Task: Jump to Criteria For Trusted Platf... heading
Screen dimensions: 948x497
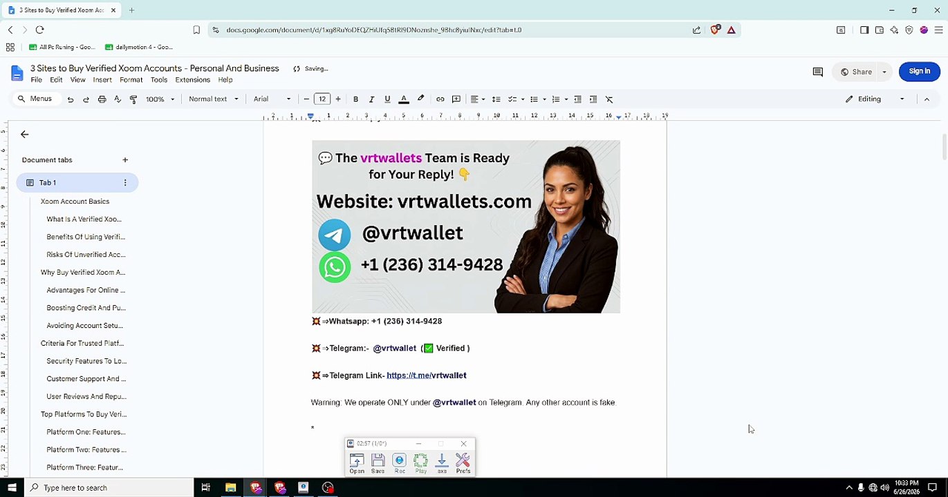Action: pos(82,344)
